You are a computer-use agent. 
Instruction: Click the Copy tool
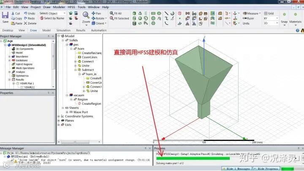click(16, 19)
